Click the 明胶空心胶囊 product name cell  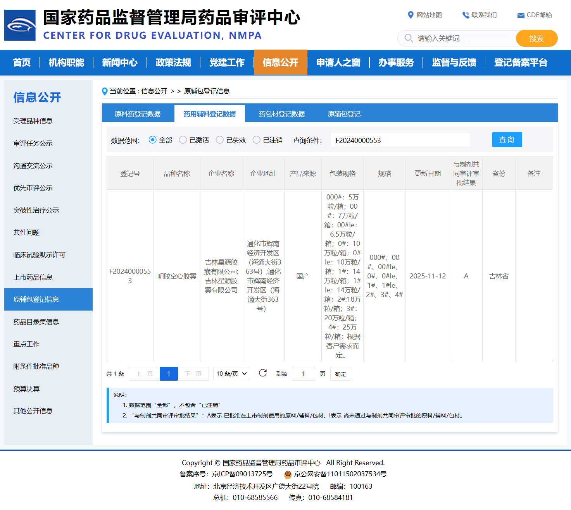point(177,276)
